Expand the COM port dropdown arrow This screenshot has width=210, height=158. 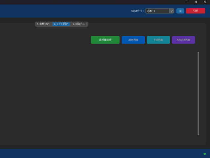point(171,11)
